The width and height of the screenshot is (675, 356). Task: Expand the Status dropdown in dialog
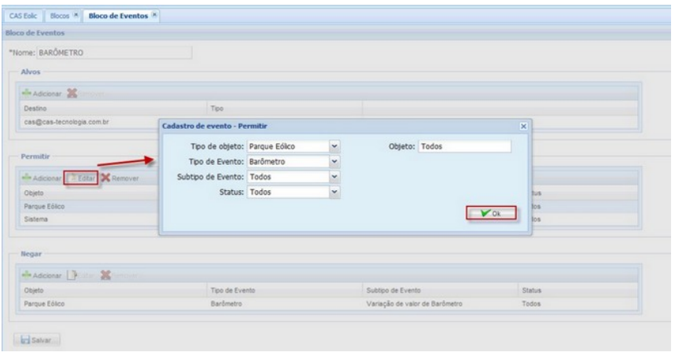[x=334, y=192]
